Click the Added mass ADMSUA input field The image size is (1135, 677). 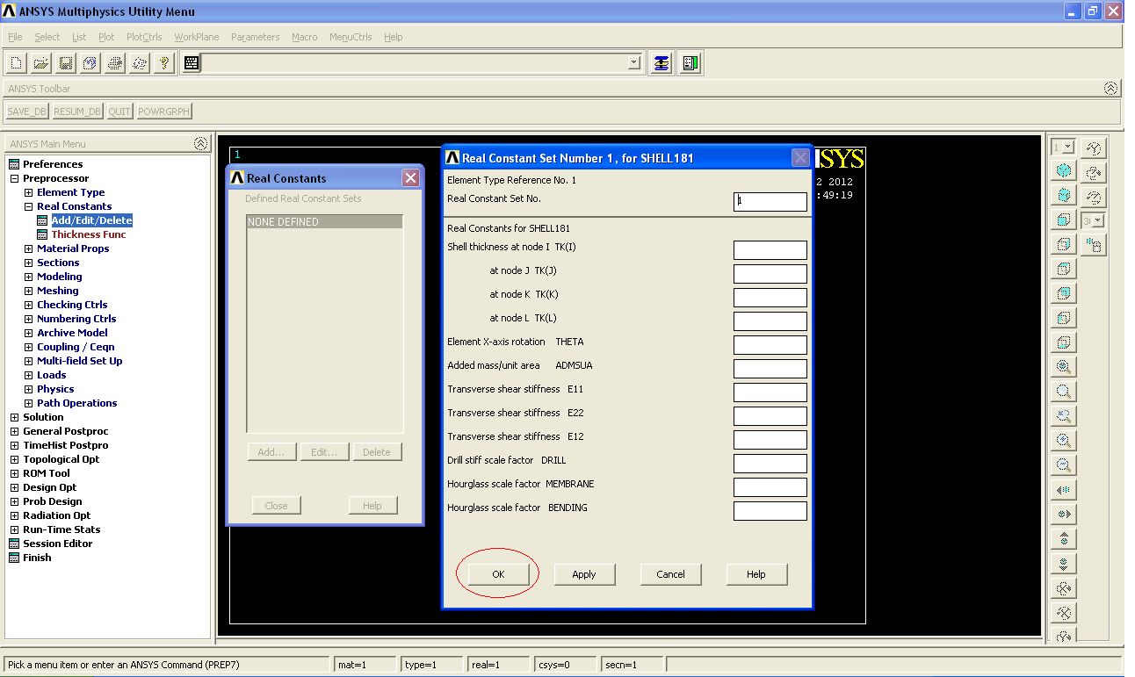tap(770, 369)
